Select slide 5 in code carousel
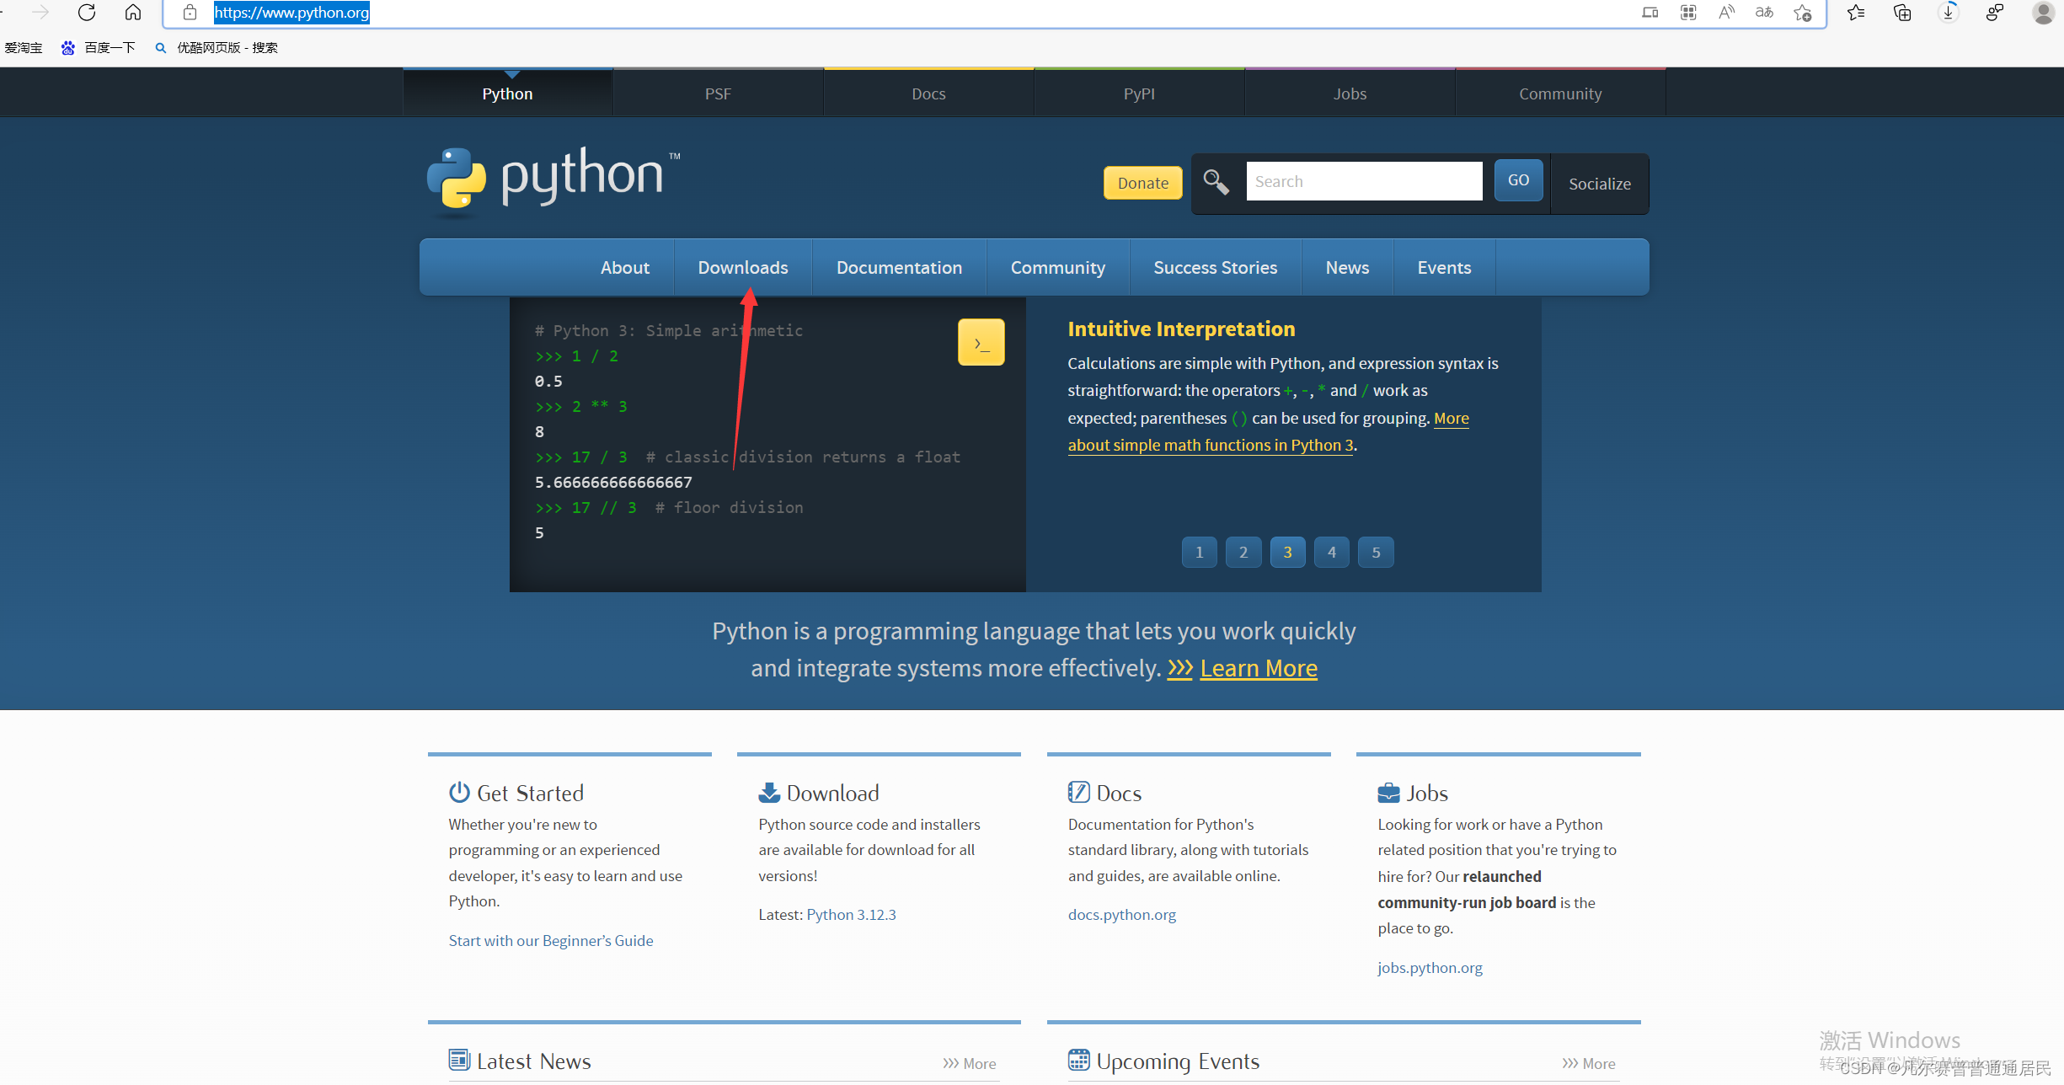This screenshot has height=1085, width=2064. tap(1376, 553)
